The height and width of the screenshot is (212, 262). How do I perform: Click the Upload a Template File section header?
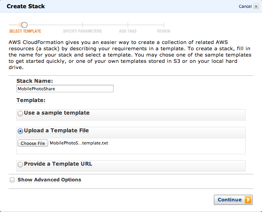tap(131, 133)
